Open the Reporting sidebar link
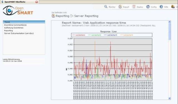This screenshot has width=178, height=104. (x=9, y=31)
